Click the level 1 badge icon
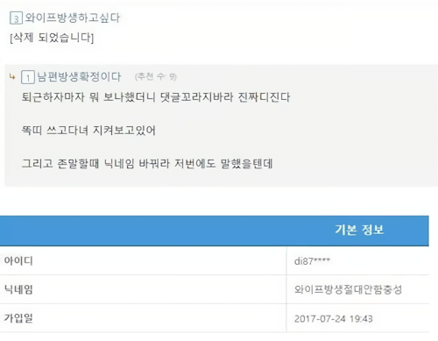 click(x=28, y=77)
